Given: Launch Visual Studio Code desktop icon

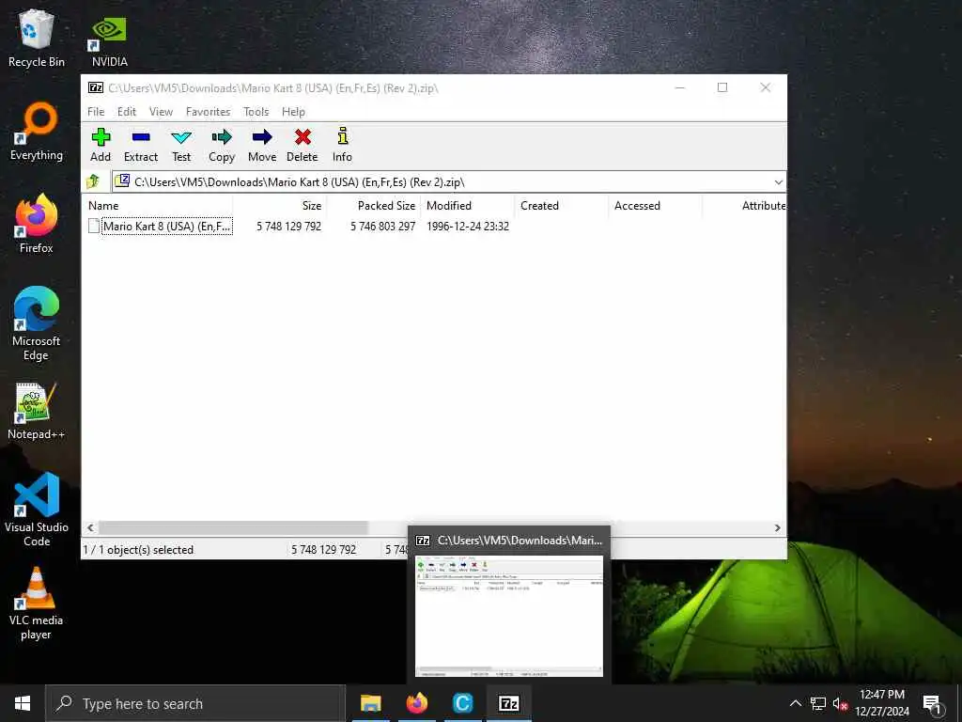Looking at the screenshot, I should 37,510.
